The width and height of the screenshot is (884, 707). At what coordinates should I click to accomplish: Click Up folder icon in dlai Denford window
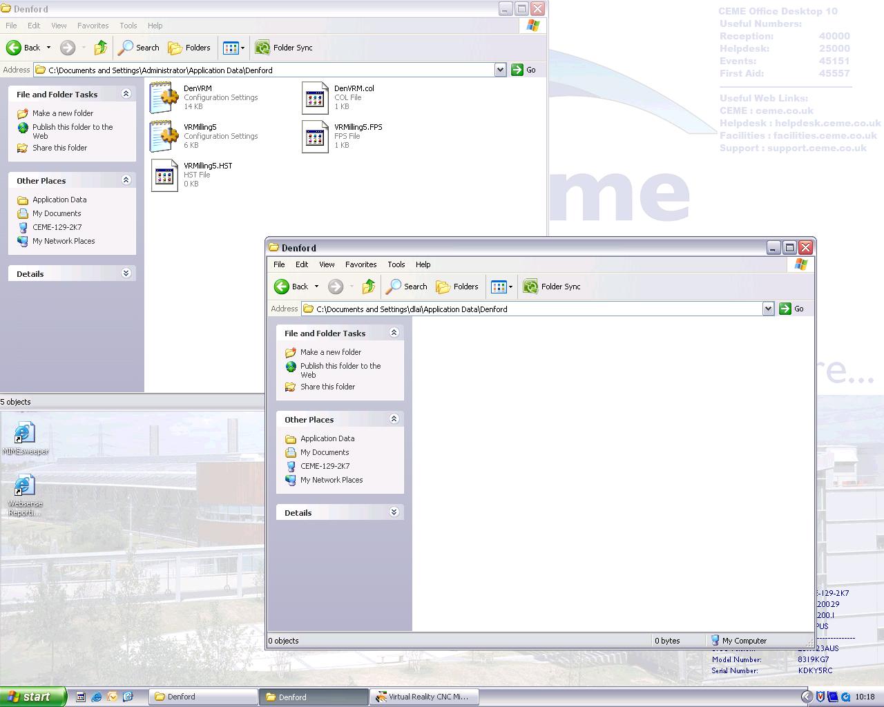(369, 287)
